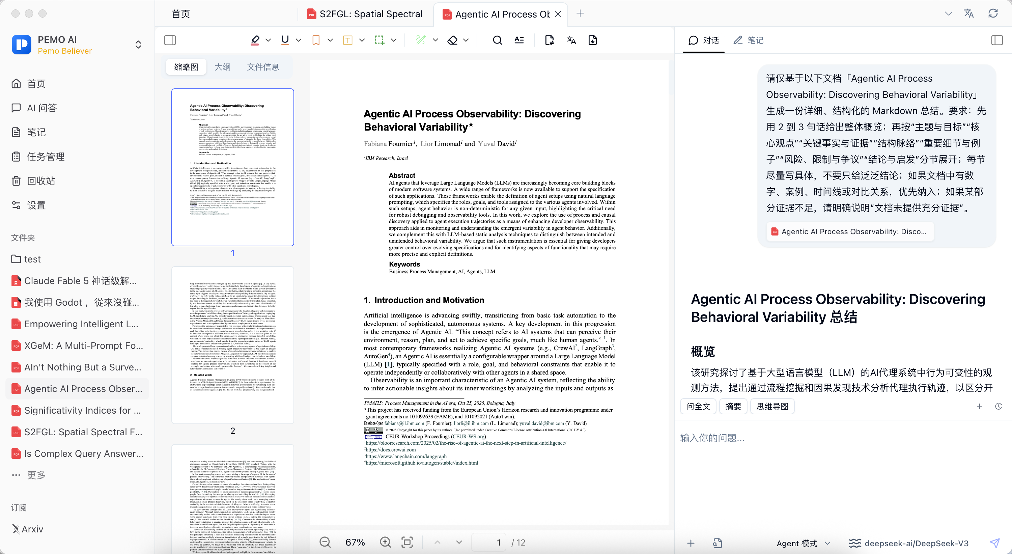Image resolution: width=1012 pixels, height=554 pixels.
Task: Switch to the 大纲 tab
Action: click(222, 67)
